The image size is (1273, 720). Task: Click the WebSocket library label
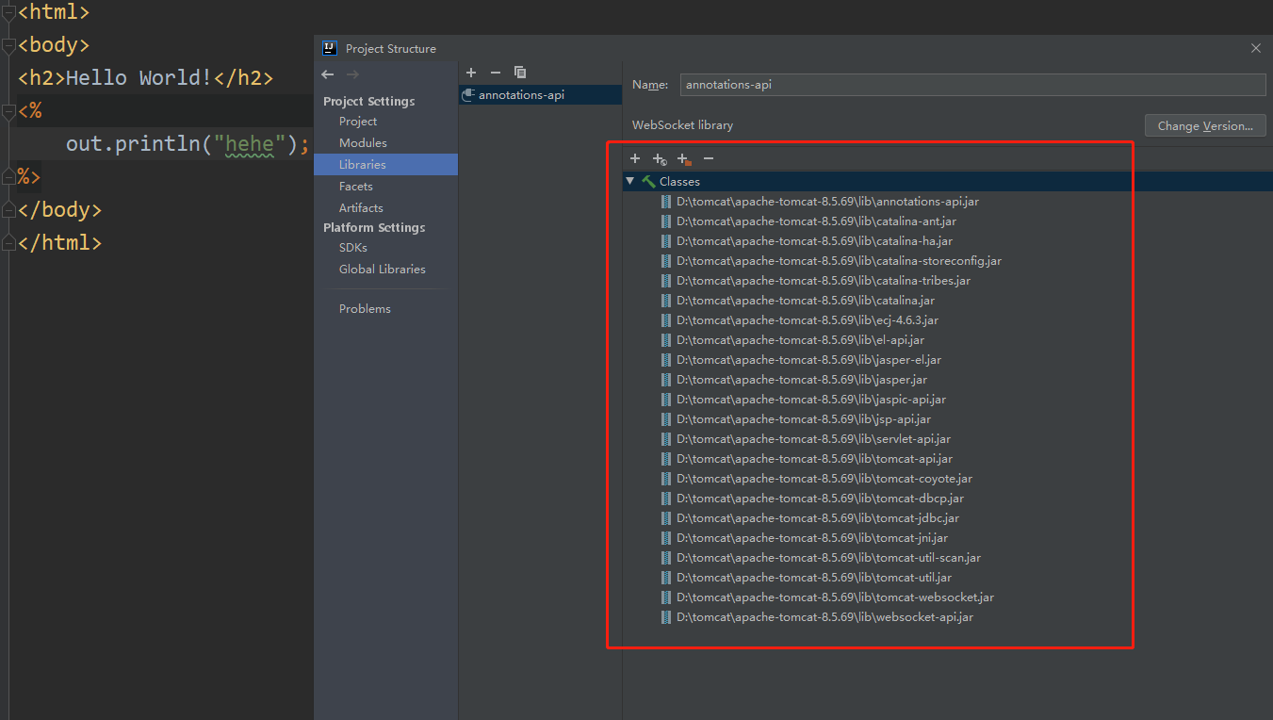(x=682, y=125)
